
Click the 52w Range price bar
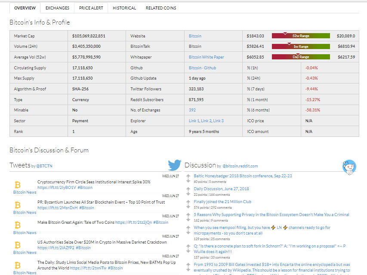301,36
